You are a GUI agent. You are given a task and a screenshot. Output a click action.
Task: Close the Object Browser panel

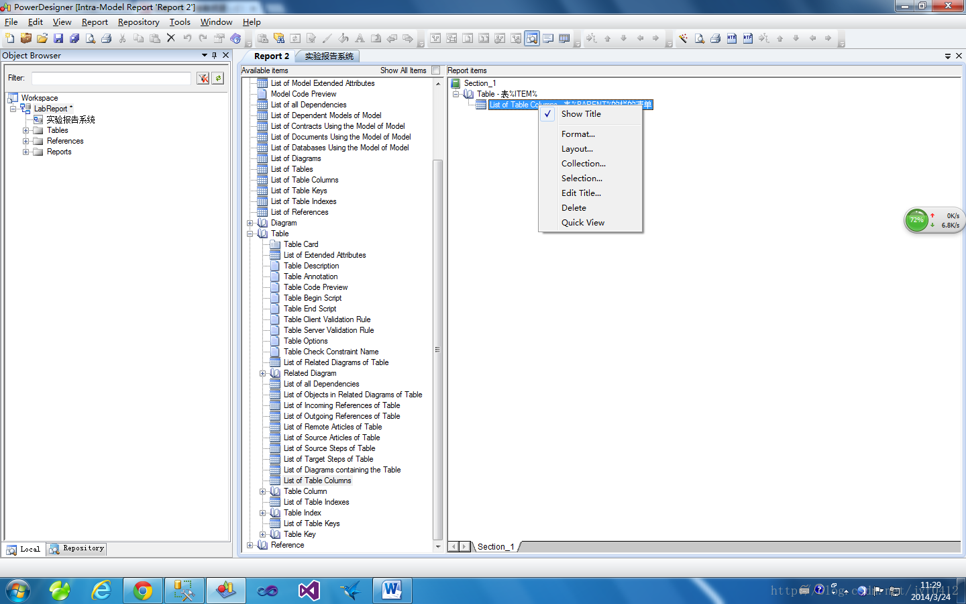click(226, 56)
